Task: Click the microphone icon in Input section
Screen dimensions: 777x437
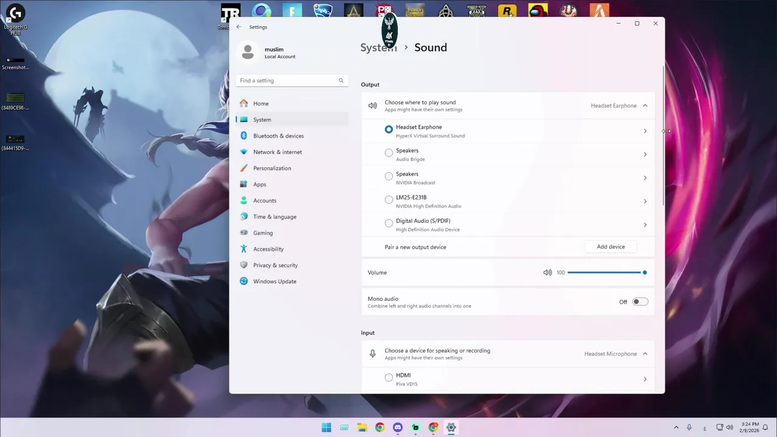Action: [x=373, y=354]
